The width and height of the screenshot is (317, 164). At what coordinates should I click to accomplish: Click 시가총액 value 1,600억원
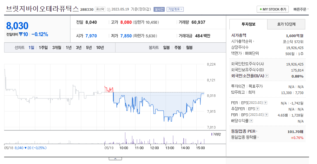[x=294, y=36]
